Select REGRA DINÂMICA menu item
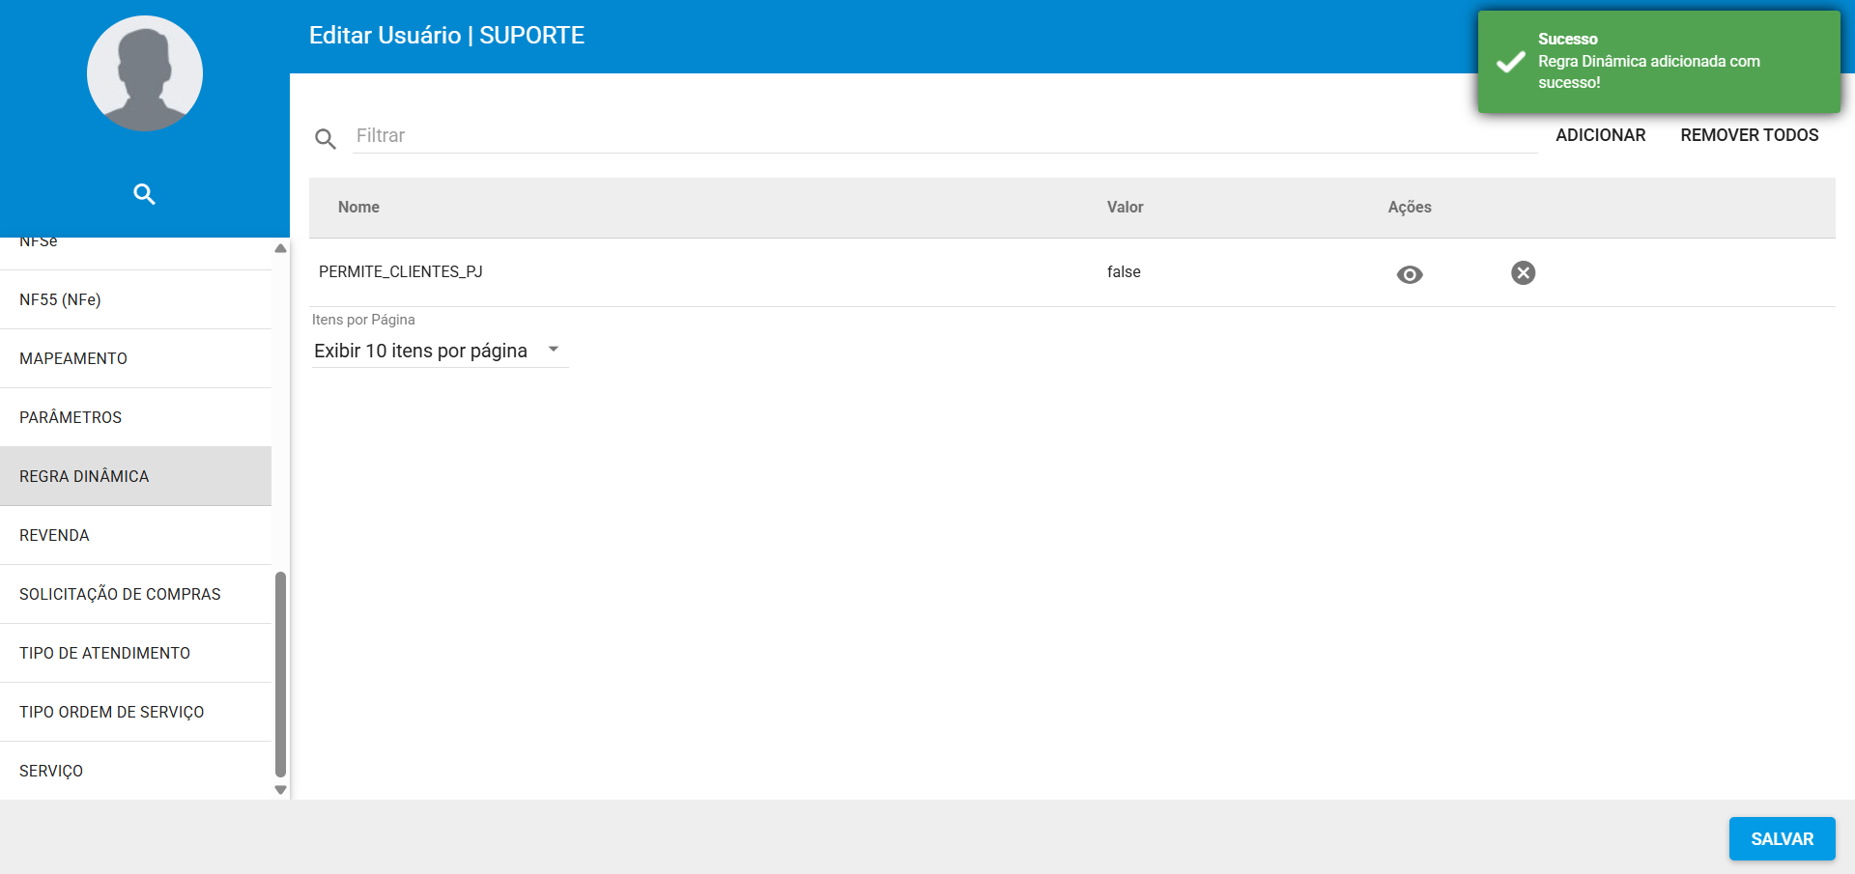This screenshot has width=1855, height=874. pos(135,476)
